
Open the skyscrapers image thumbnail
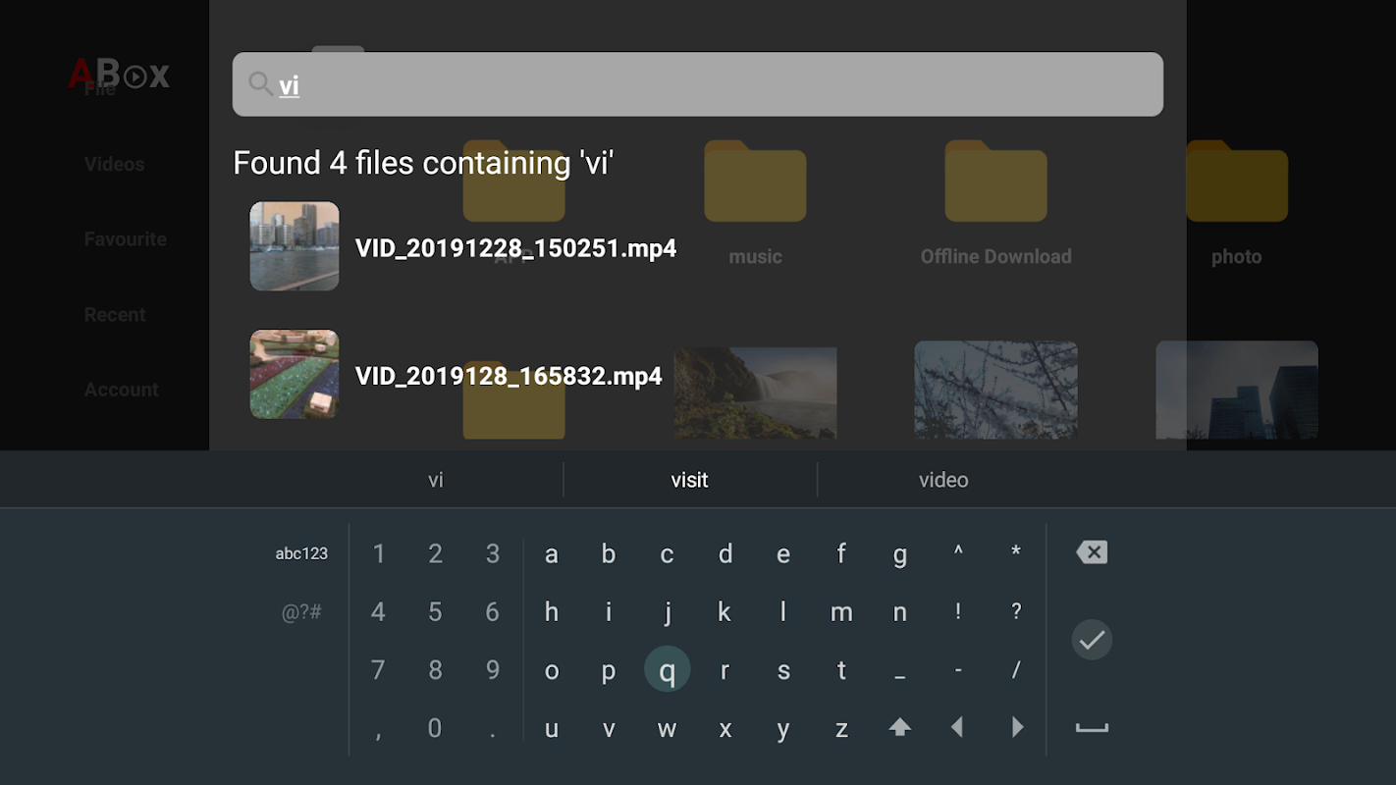pyautogui.click(x=1237, y=391)
